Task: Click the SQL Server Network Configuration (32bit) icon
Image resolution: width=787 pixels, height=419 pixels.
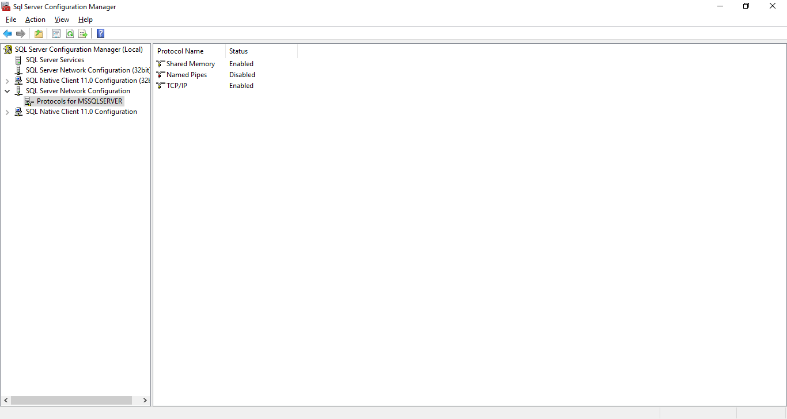Action: tap(18, 70)
